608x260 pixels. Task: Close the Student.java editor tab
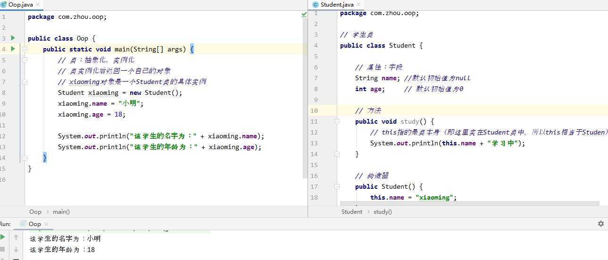pos(358,5)
